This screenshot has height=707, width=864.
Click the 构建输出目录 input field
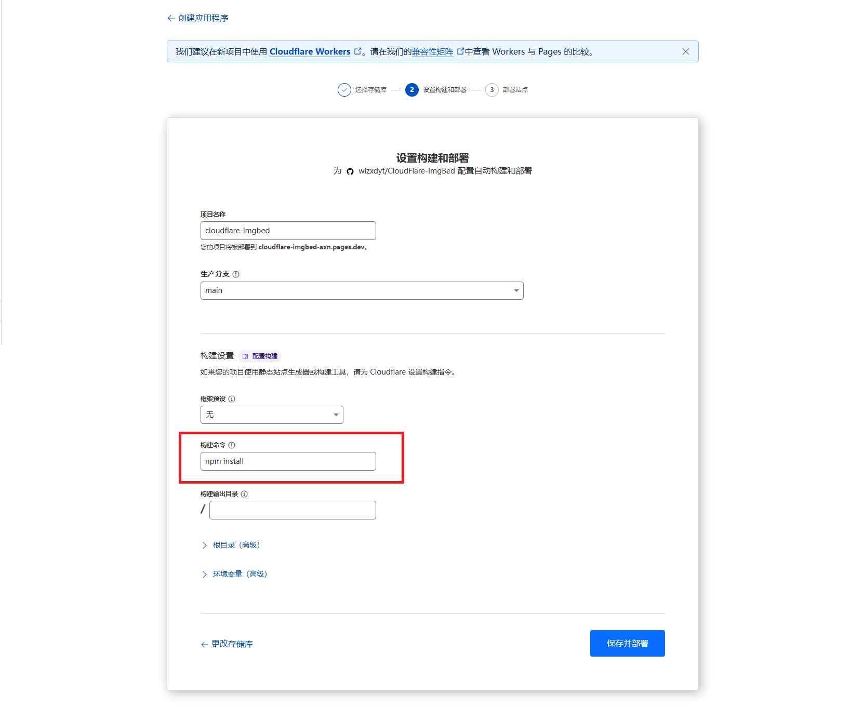point(293,510)
